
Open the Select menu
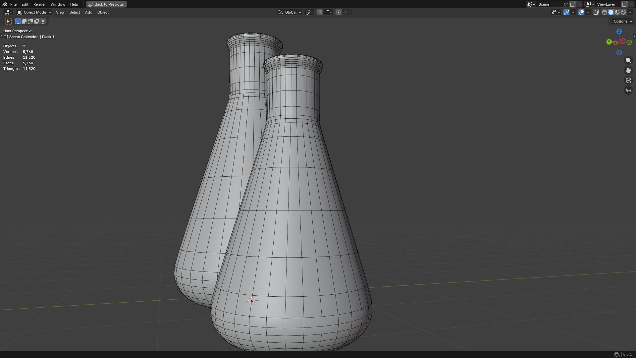tap(75, 12)
